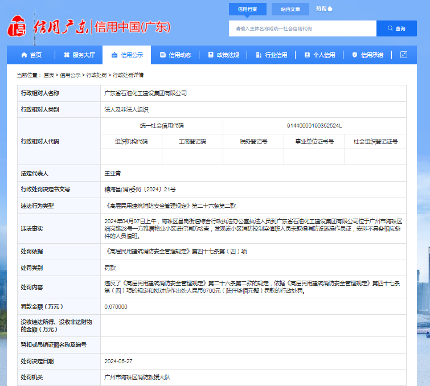Go to 首页 in the breadcrumb
The width and height of the screenshot is (430, 386).
coord(49,75)
